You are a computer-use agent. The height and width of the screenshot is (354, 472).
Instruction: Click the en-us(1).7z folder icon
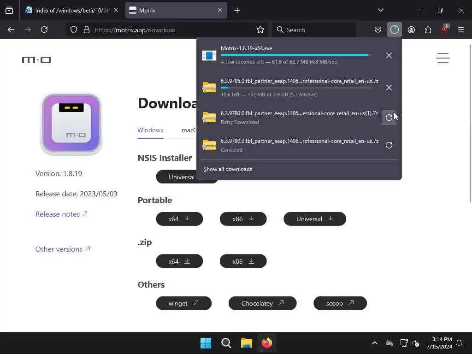point(209,117)
